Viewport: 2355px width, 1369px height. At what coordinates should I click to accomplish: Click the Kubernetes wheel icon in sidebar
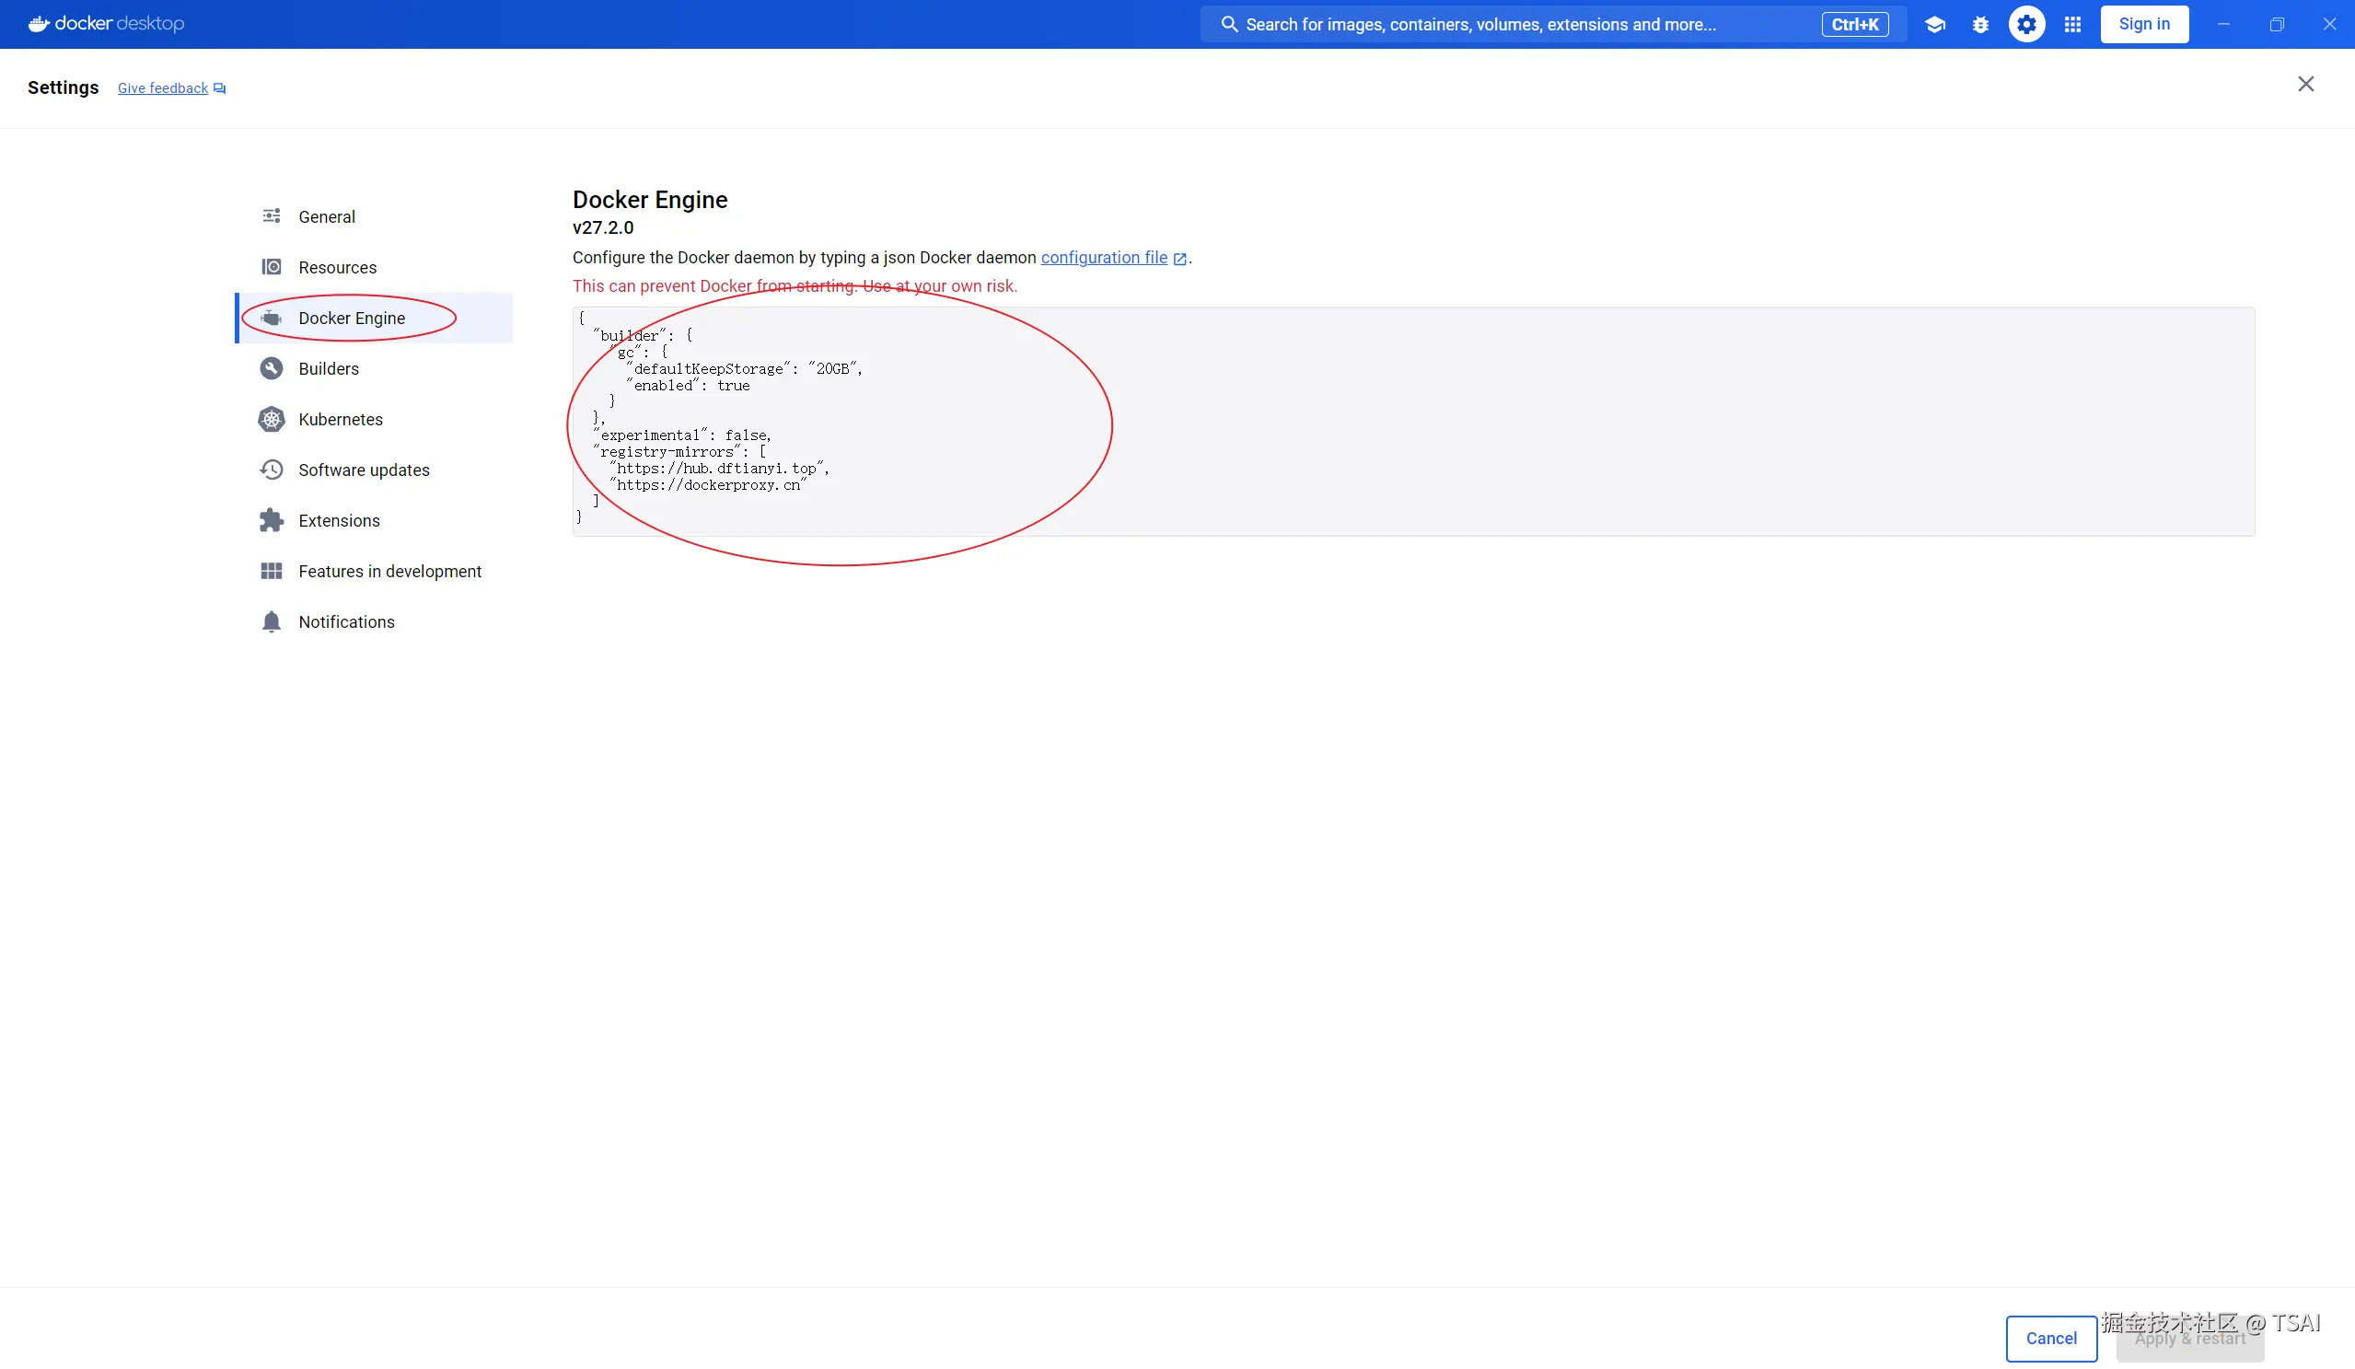click(x=271, y=420)
